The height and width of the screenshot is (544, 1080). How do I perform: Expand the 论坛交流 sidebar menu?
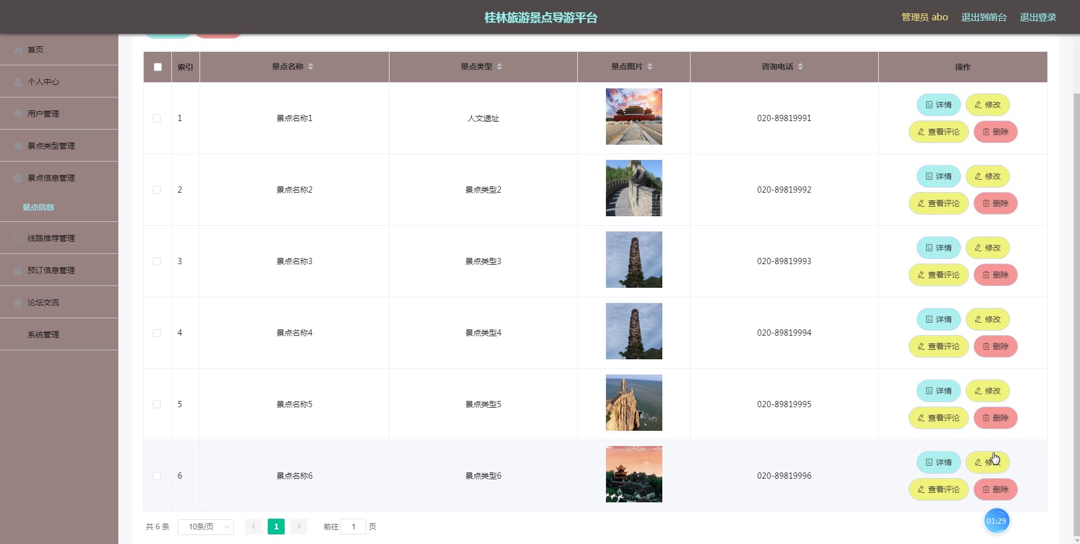59,302
